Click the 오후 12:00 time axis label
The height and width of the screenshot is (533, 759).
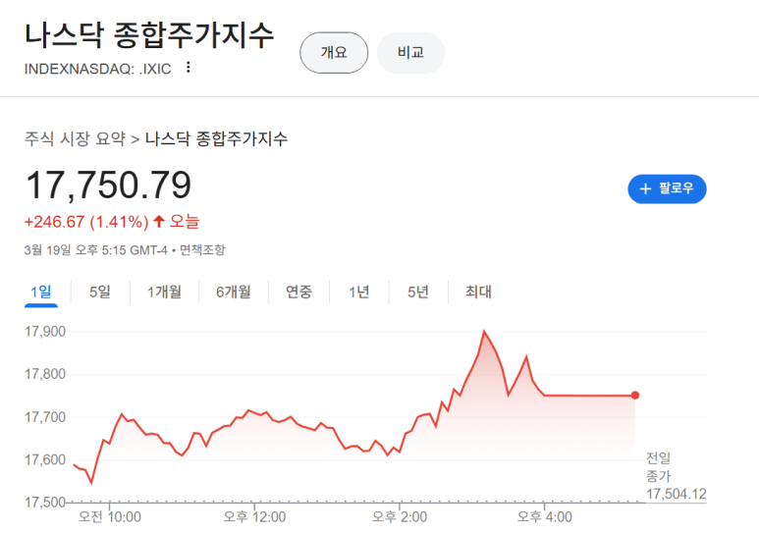tap(255, 516)
